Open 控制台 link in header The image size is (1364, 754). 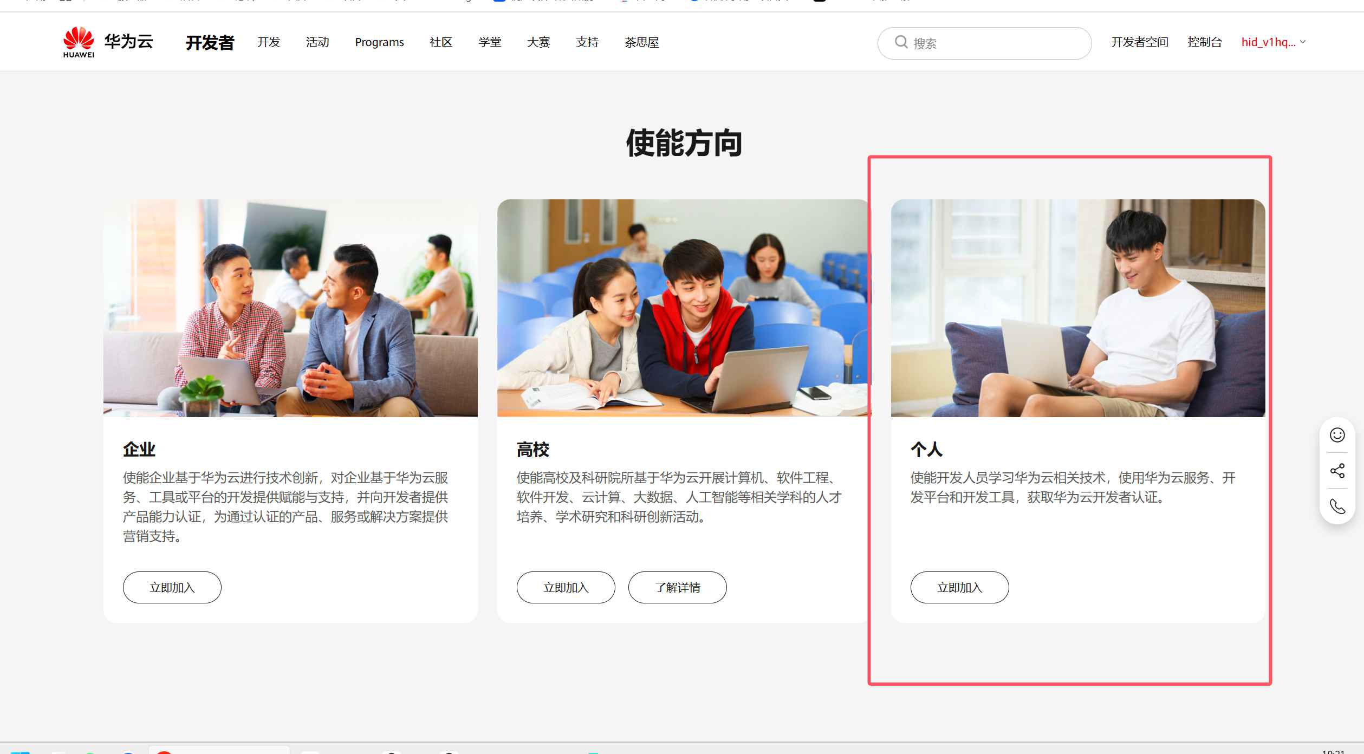click(x=1204, y=42)
